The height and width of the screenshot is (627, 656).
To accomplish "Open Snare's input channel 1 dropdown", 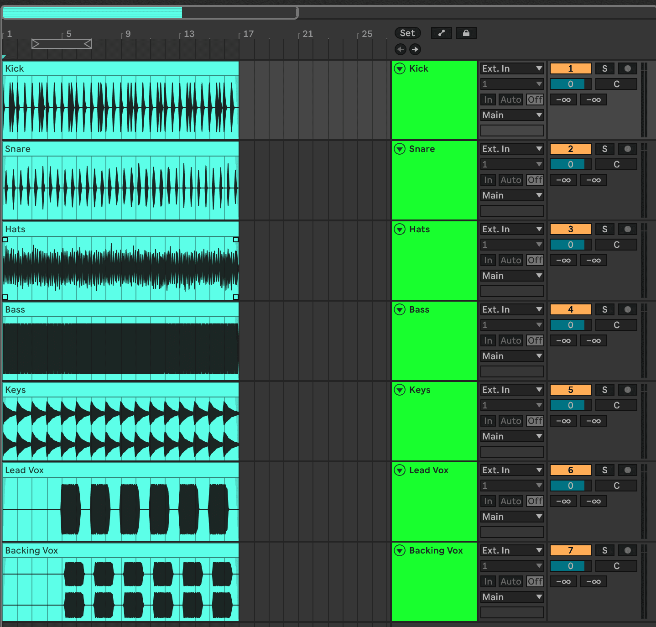I will [x=512, y=164].
